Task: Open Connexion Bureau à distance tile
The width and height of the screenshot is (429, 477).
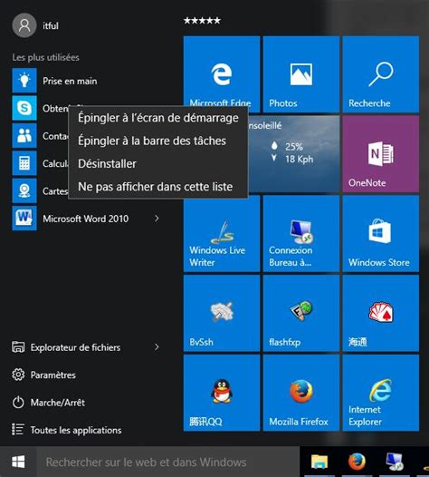Action: click(301, 233)
